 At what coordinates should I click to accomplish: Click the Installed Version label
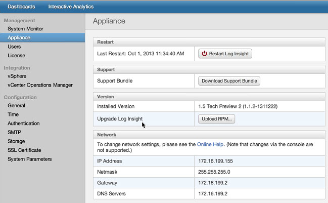coord(116,106)
